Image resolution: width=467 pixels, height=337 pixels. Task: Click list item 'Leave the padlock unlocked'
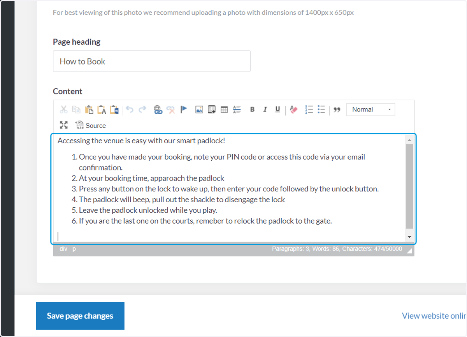click(148, 210)
